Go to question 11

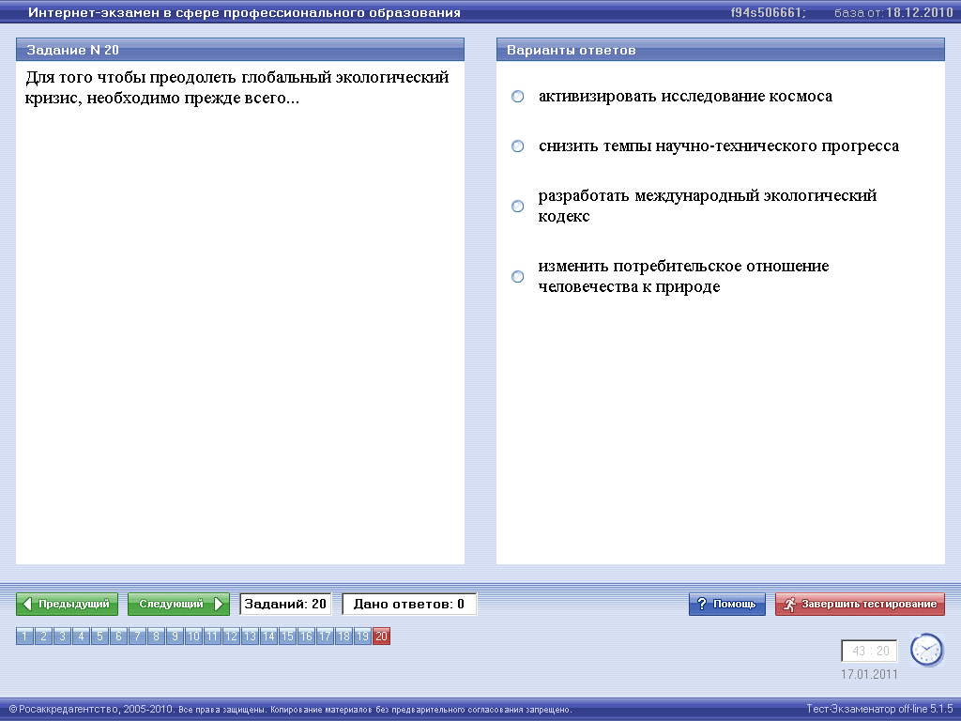click(x=212, y=637)
